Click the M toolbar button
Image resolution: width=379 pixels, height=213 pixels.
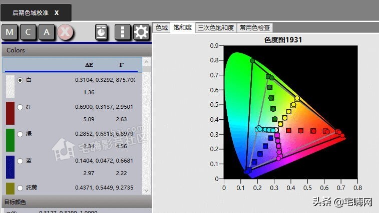[x=10, y=32]
